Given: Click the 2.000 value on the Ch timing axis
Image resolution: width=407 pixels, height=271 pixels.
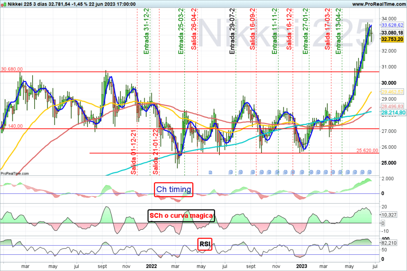Looking at the screenshot, I should pos(388,179).
